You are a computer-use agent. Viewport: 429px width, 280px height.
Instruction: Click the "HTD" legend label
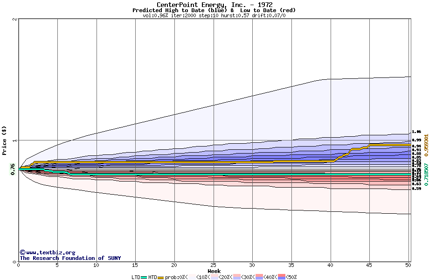[152, 277]
